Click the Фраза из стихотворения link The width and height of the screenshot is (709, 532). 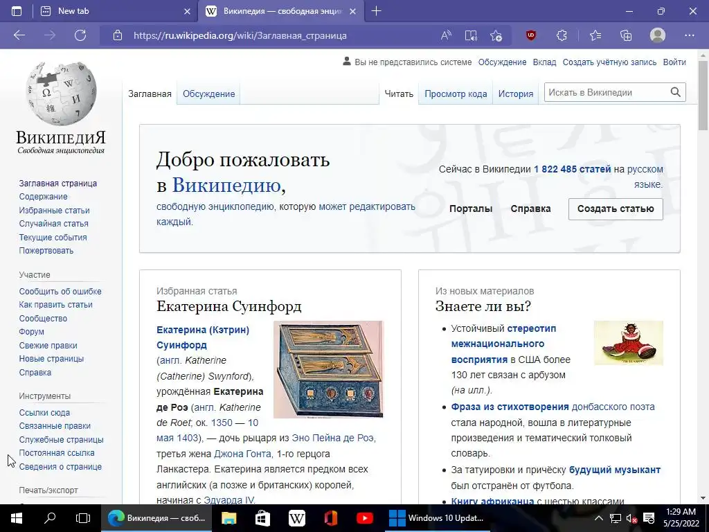(510, 407)
